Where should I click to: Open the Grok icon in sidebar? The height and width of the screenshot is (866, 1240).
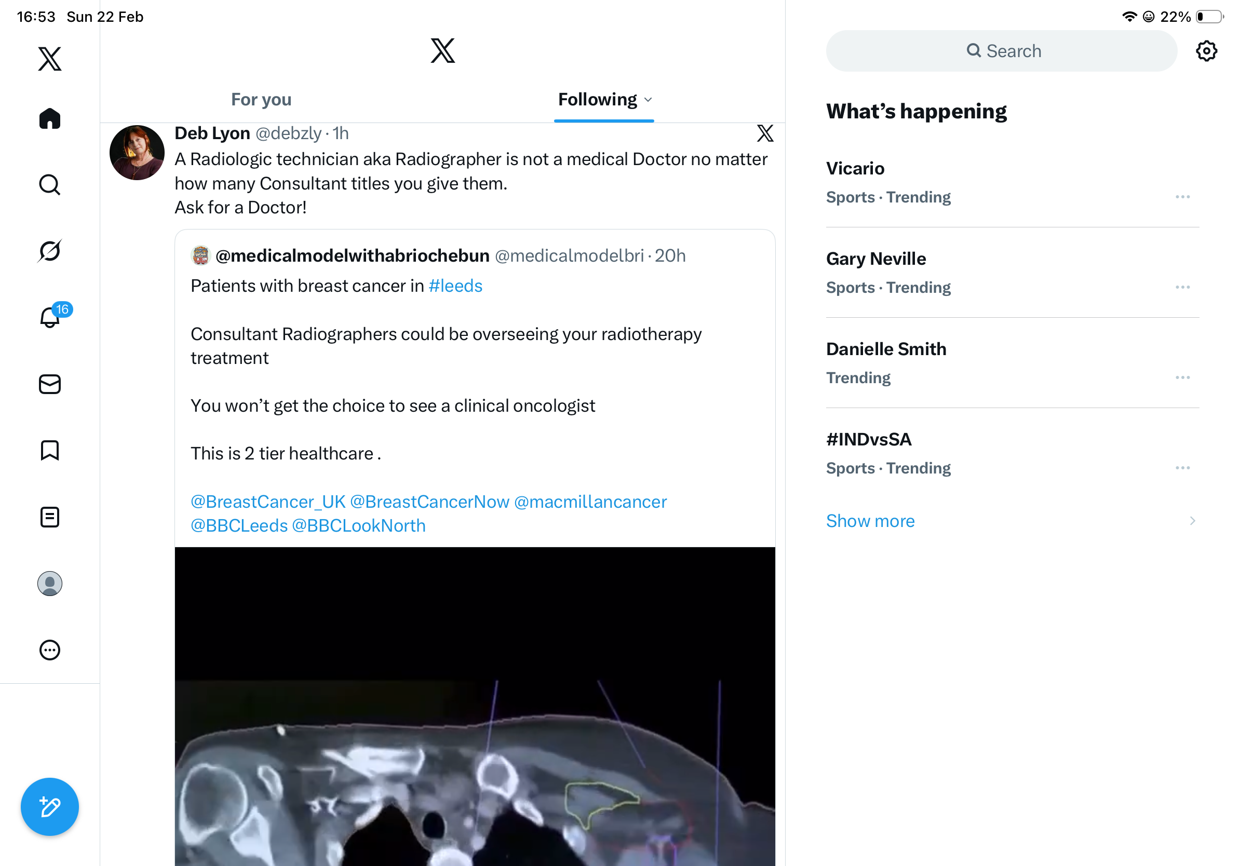(50, 251)
